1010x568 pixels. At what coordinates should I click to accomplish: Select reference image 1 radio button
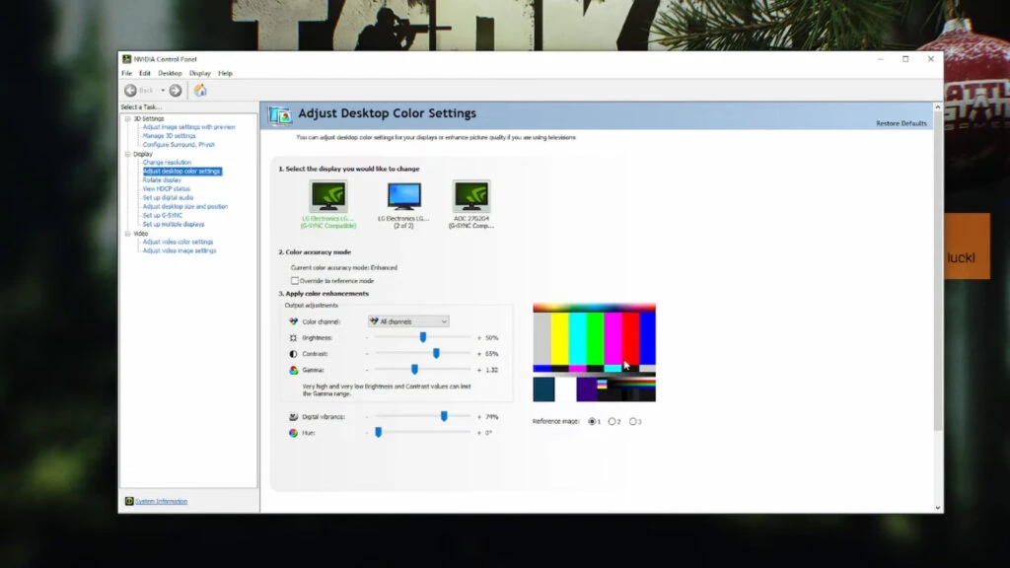tap(592, 421)
